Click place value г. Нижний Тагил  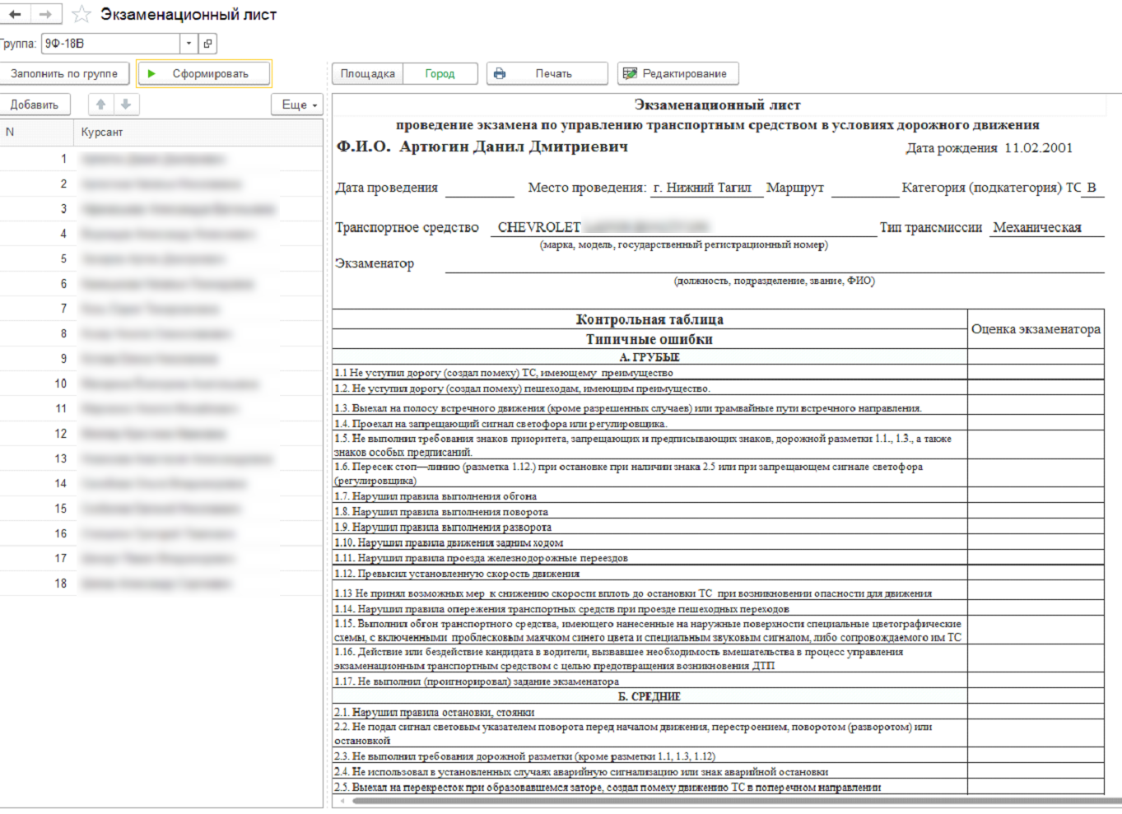tap(702, 188)
